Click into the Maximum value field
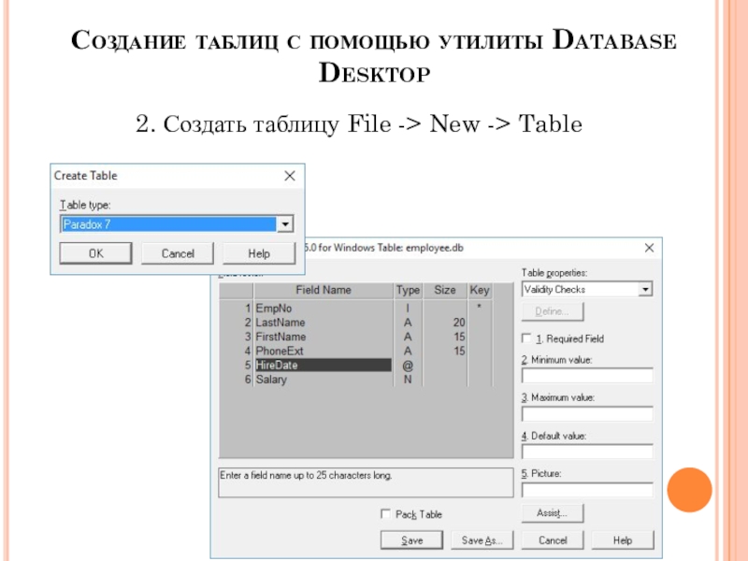 [587, 414]
